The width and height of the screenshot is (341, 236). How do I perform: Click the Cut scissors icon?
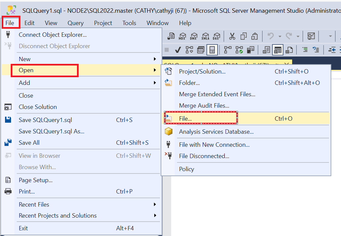tap(232, 36)
